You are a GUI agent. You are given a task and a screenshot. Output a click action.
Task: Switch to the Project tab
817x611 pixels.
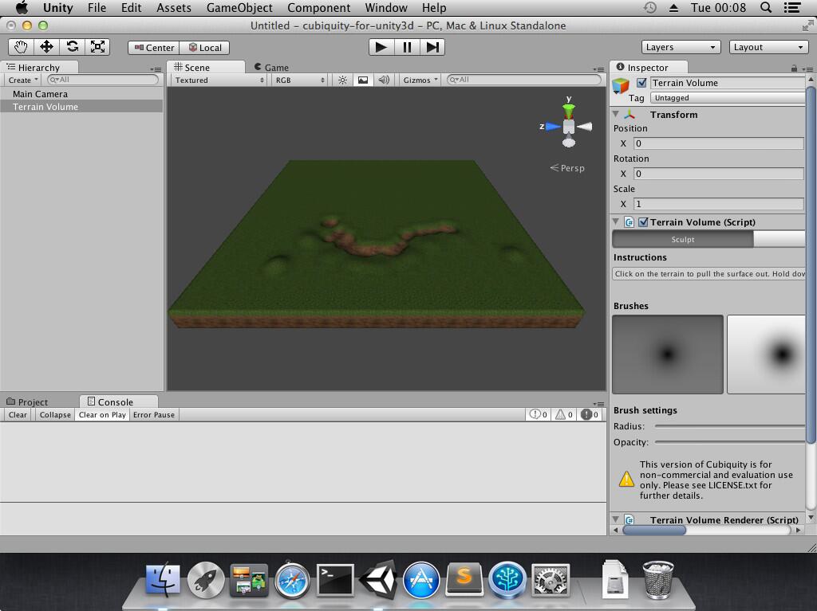(x=27, y=401)
